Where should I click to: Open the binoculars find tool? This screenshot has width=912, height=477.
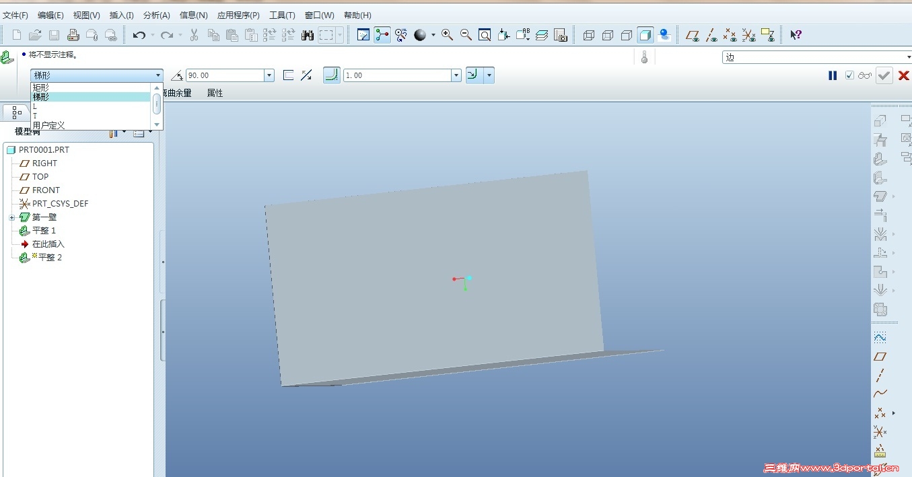coord(308,35)
